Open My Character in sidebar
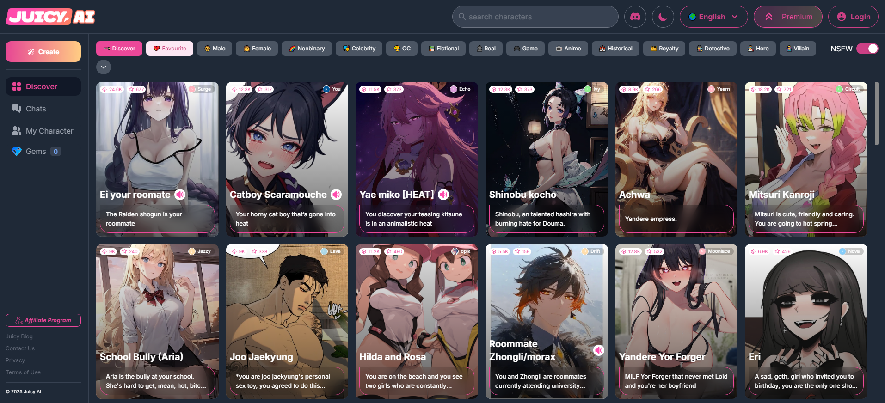Screen dimensions: 885x403 (43, 131)
